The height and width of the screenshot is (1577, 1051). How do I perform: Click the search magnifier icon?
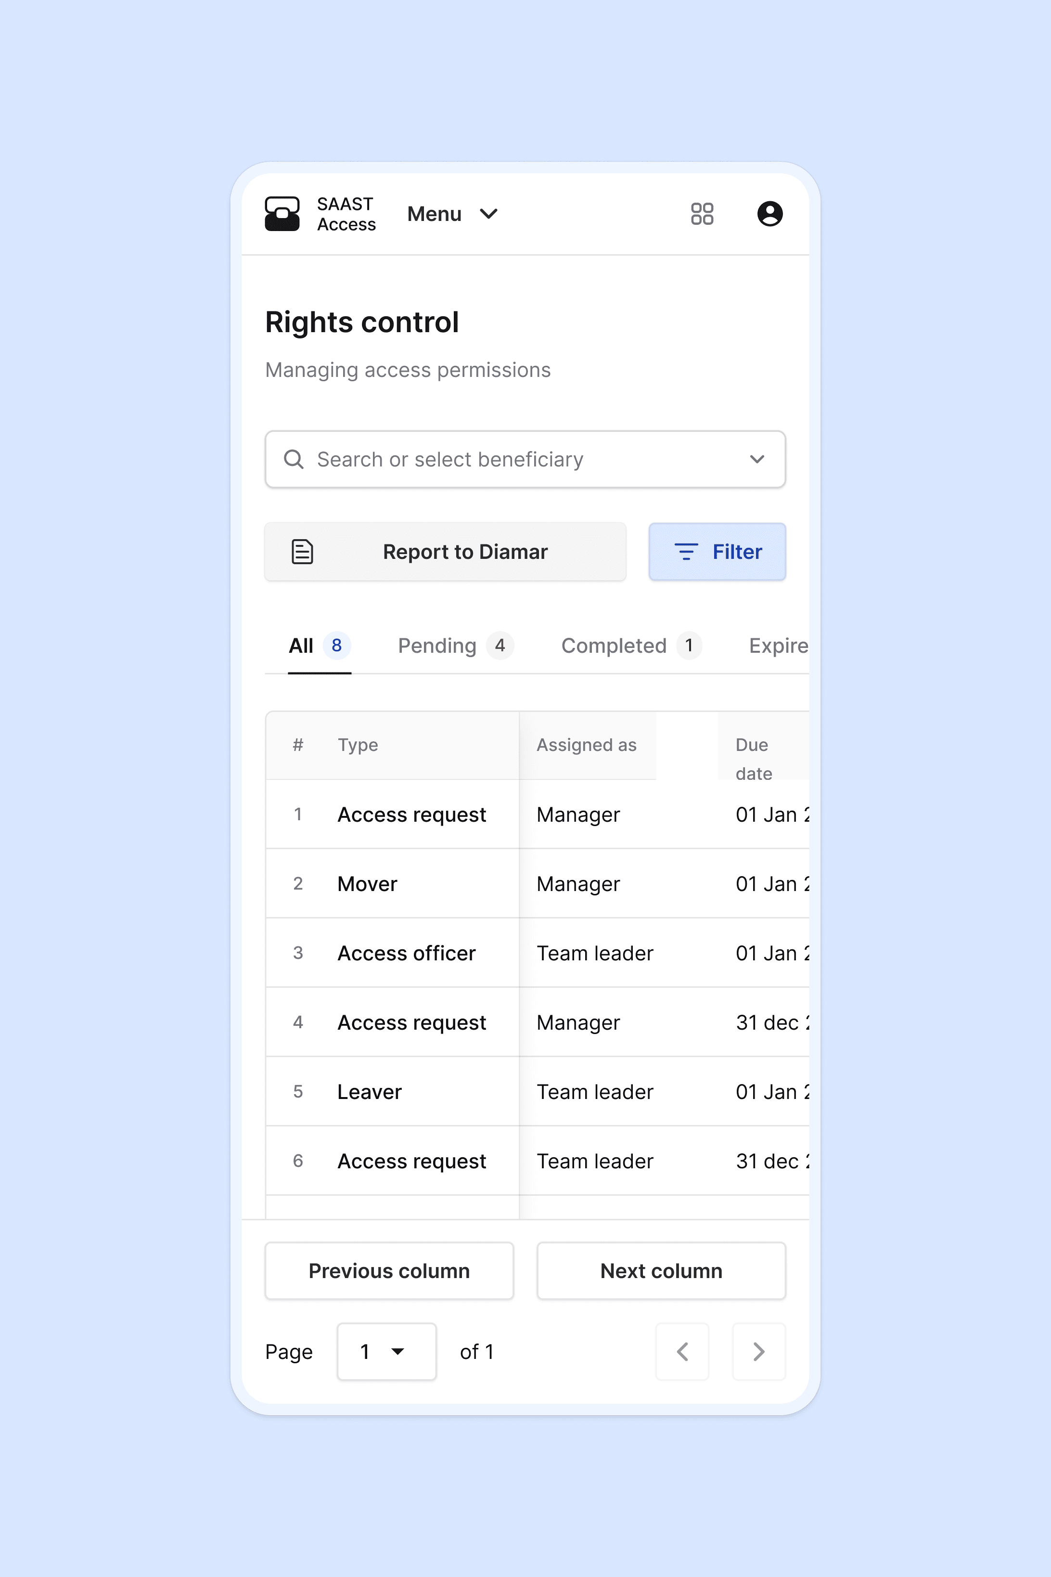pyautogui.click(x=294, y=459)
